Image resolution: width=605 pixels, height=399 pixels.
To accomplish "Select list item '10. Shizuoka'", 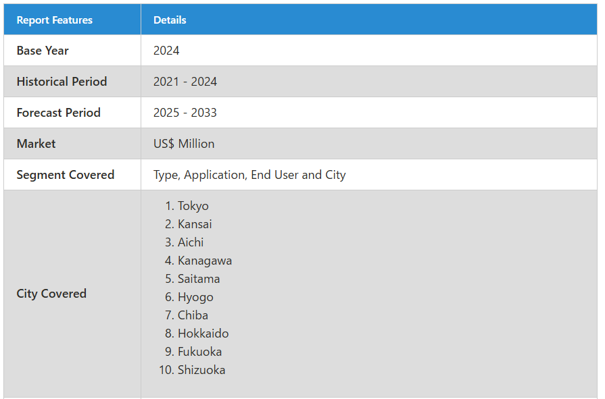I will (x=192, y=370).
